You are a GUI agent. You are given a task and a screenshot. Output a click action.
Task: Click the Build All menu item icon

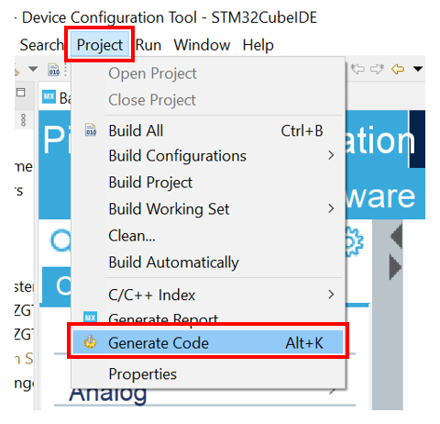click(91, 130)
